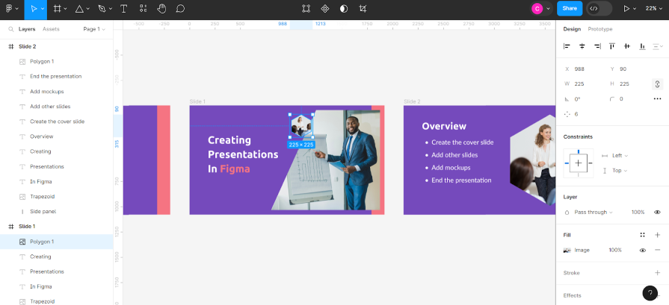
Task: Open the Pass through blend mode dropdown
Action: tap(593, 212)
